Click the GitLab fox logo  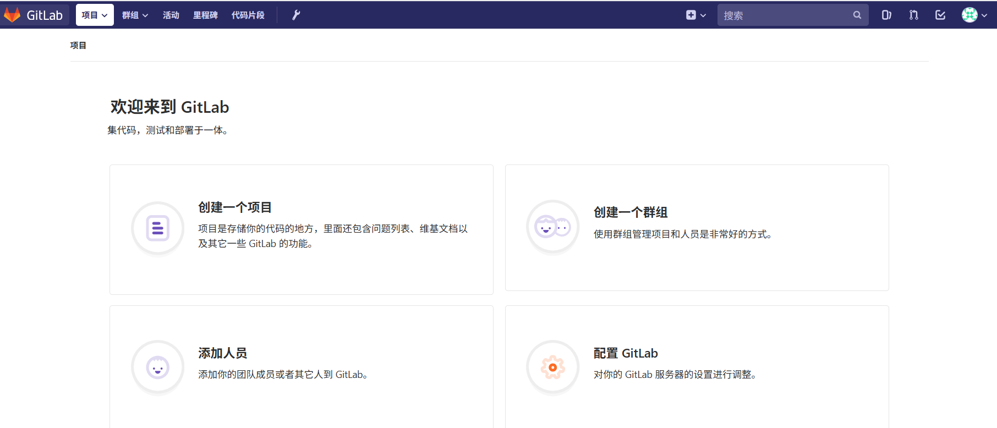point(12,15)
